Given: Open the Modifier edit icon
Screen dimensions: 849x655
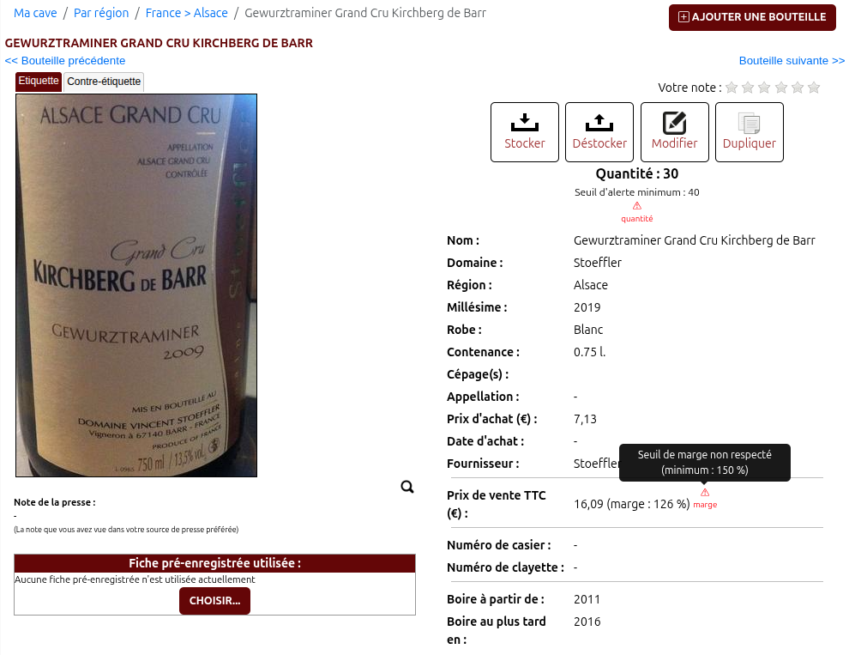Looking at the screenshot, I should 674,131.
